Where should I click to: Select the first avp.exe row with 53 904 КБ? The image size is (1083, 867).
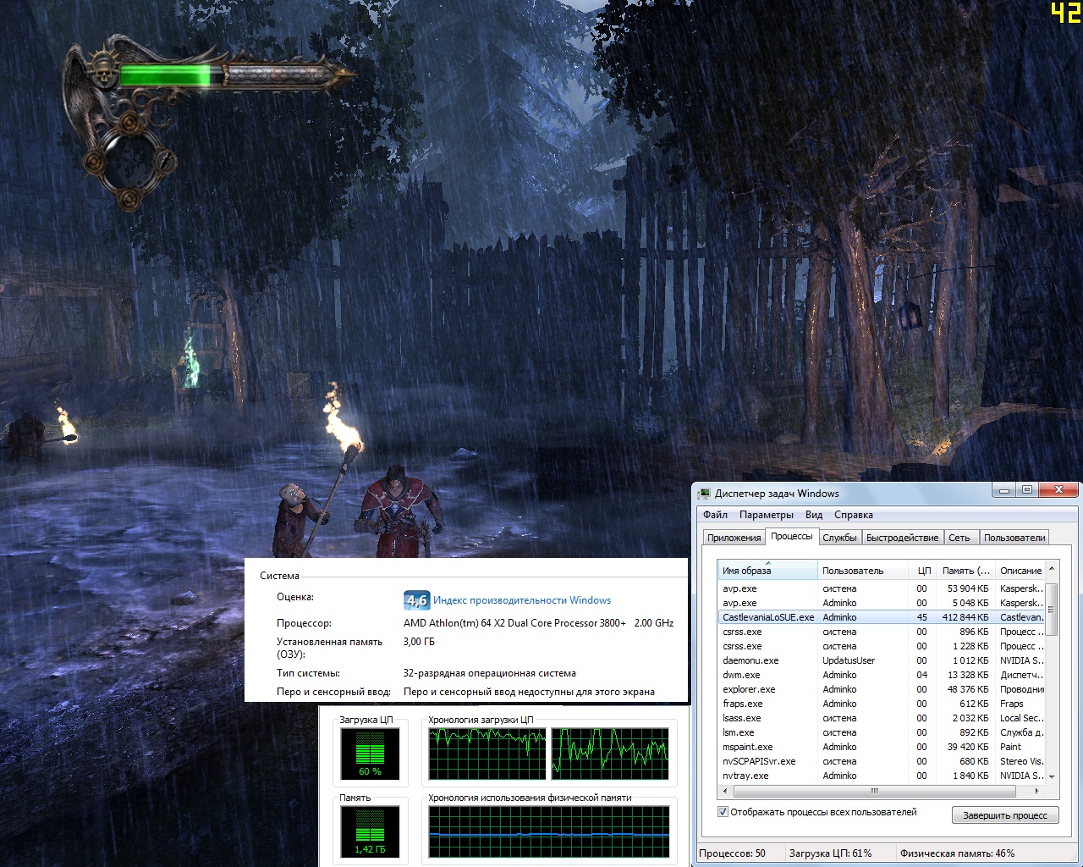click(882, 588)
